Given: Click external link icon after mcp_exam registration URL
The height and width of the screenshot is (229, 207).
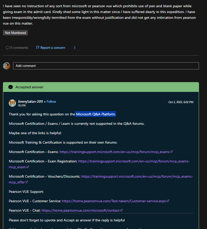Looking at the screenshot, I should point(28,167).
